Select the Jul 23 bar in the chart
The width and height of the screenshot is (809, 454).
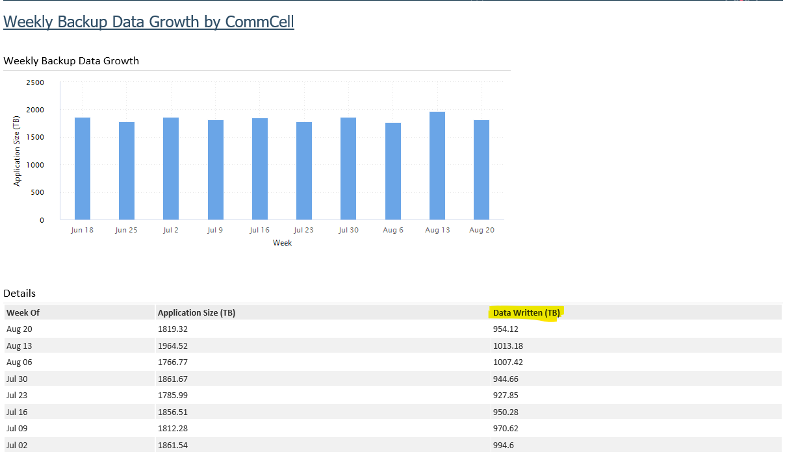[x=304, y=171]
